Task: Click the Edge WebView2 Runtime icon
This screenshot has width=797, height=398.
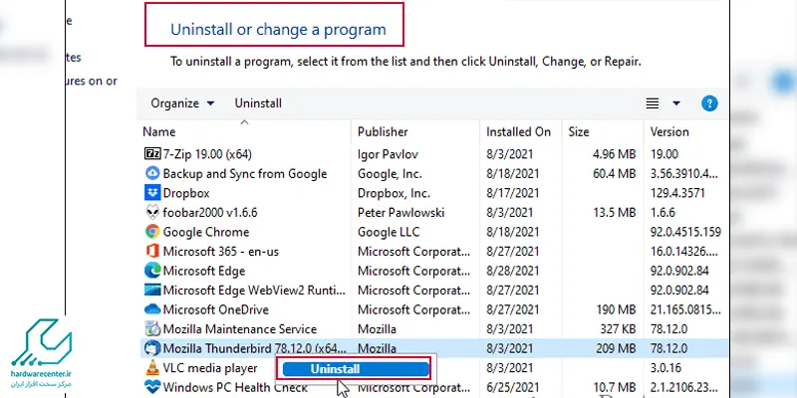Action: pos(152,291)
